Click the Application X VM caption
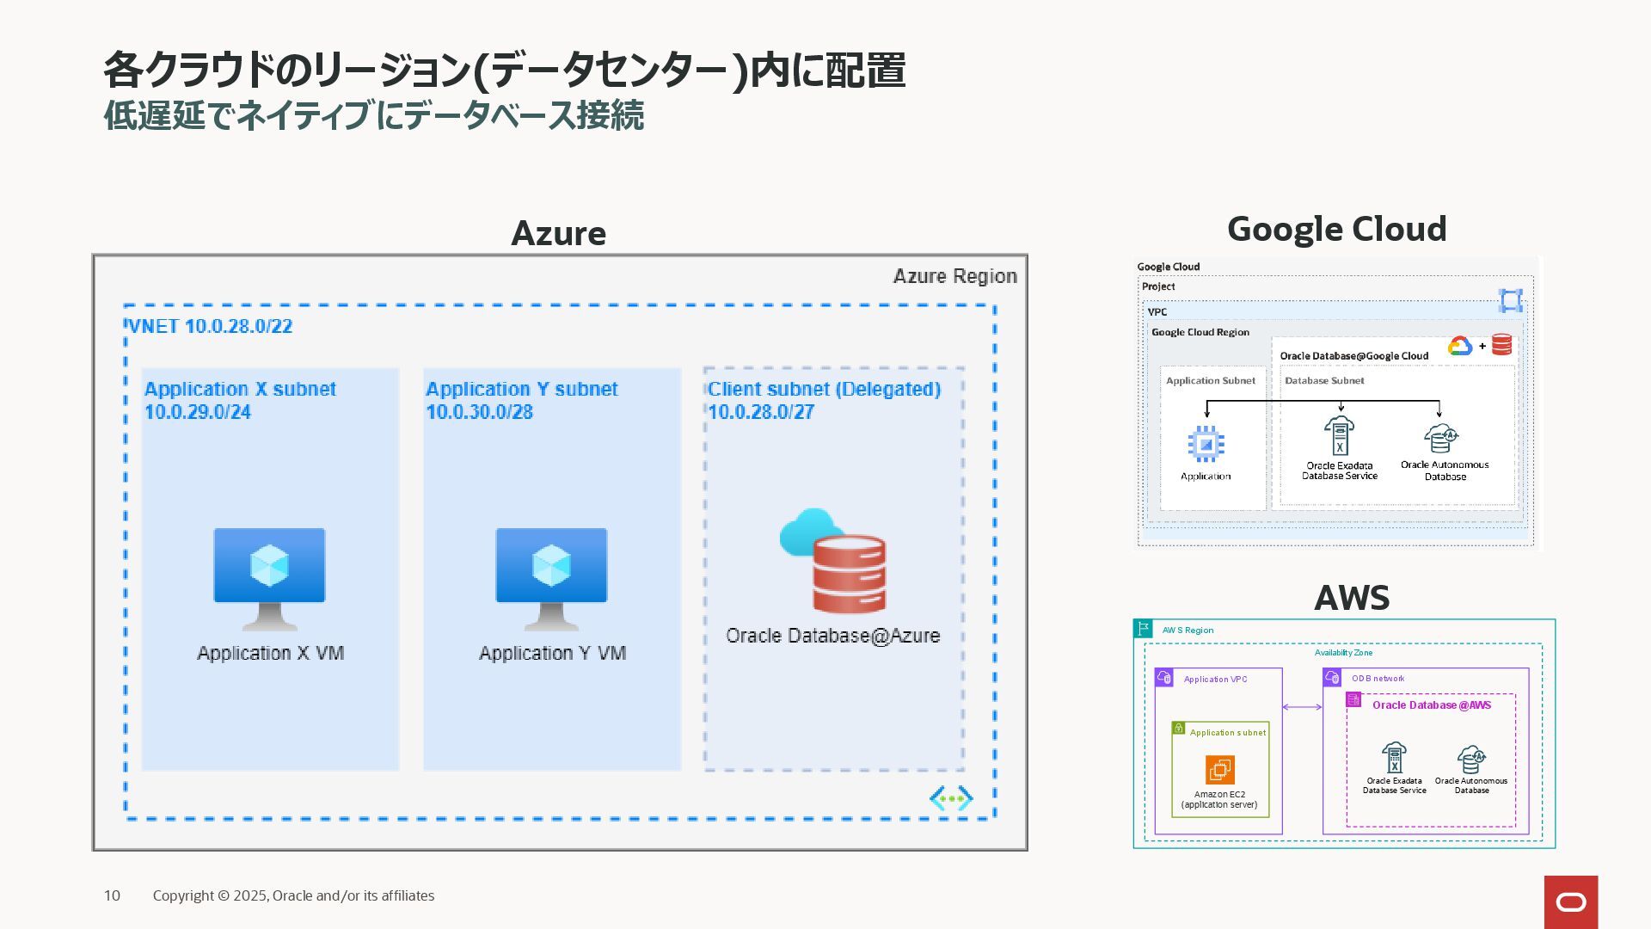Screen dimensions: 1651x929 click(x=271, y=654)
